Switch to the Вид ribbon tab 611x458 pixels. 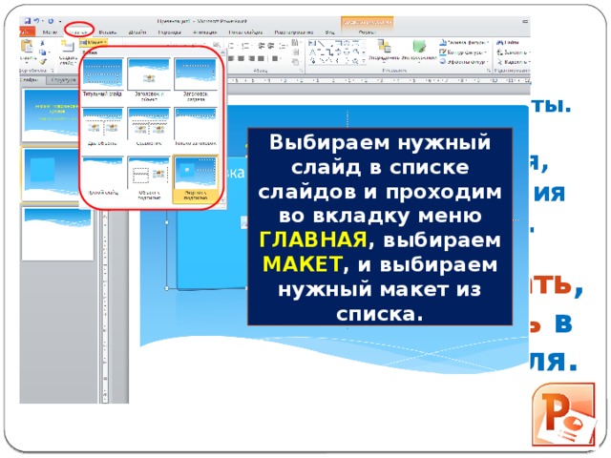(330, 32)
